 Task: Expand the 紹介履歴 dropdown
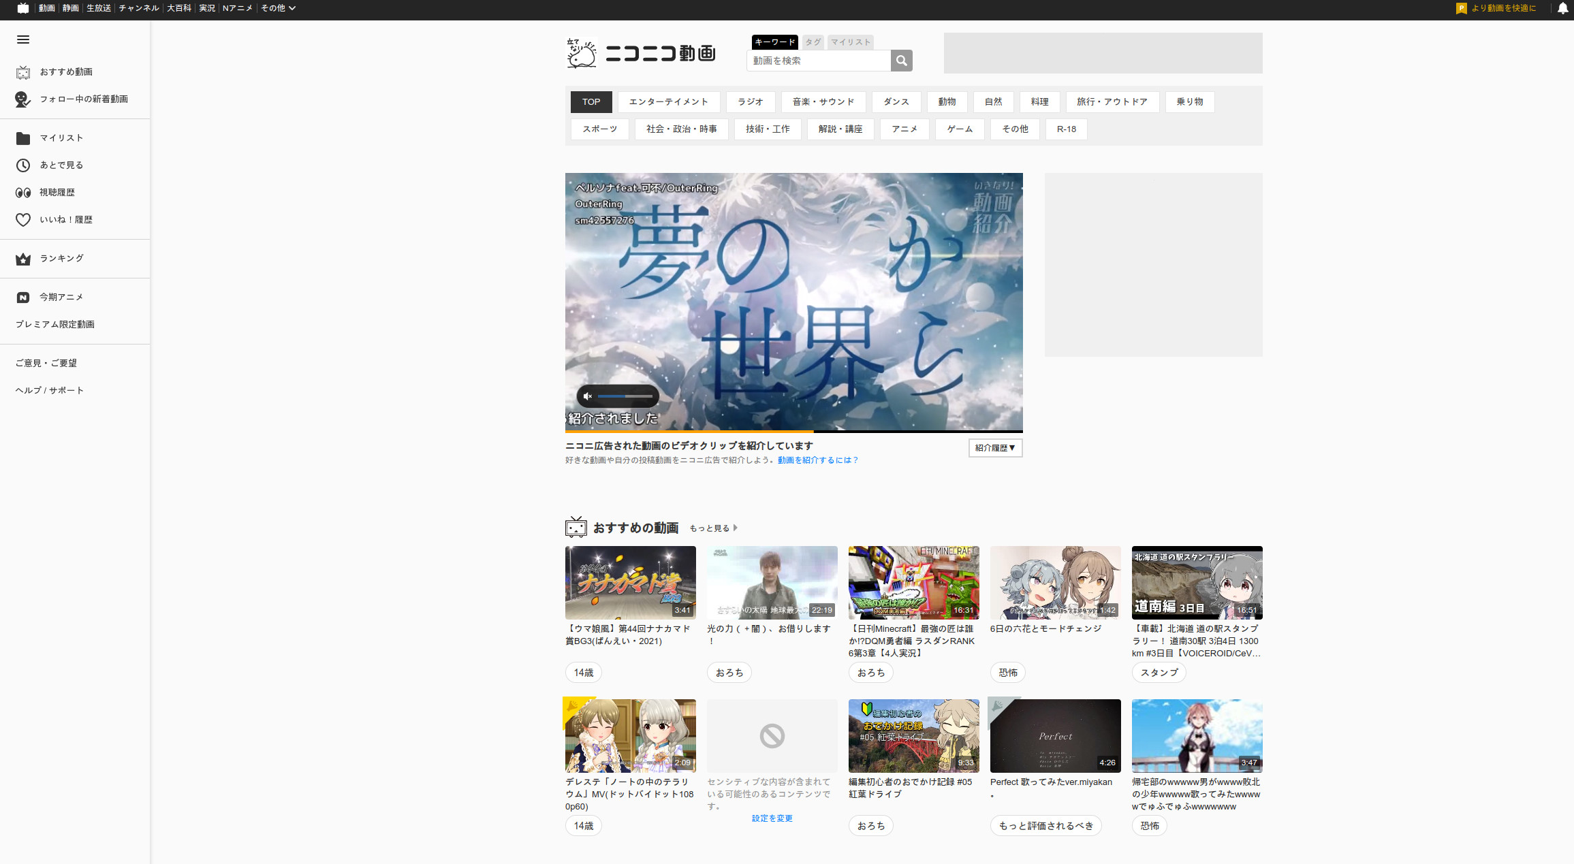point(995,447)
